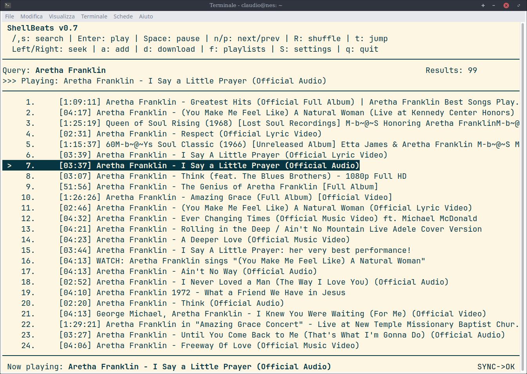Click the minimize dash button in title bar
Screen dimensions: 527x374
click(494, 5)
